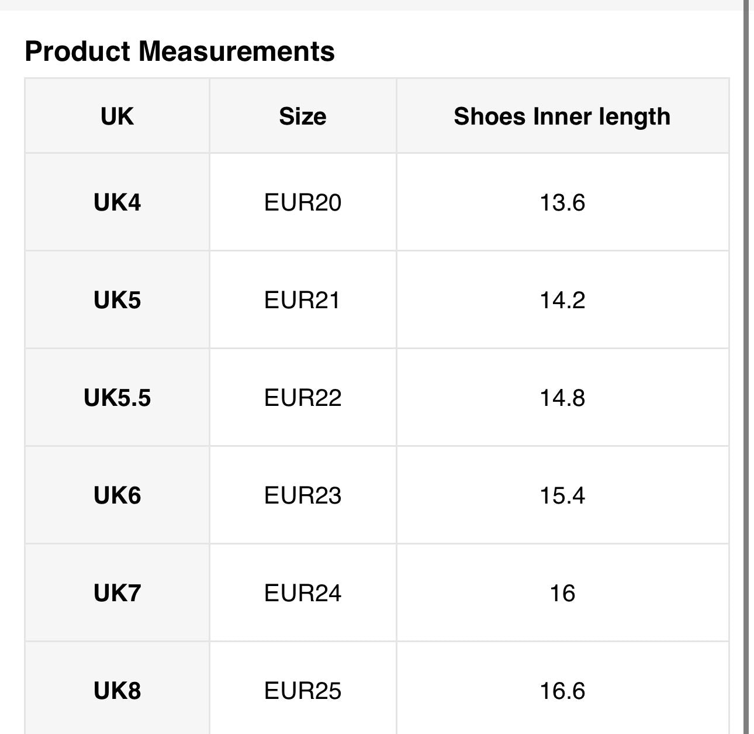Click the 14.2 inner length value
Image resolution: width=754 pixels, height=734 pixels.
coord(562,300)
